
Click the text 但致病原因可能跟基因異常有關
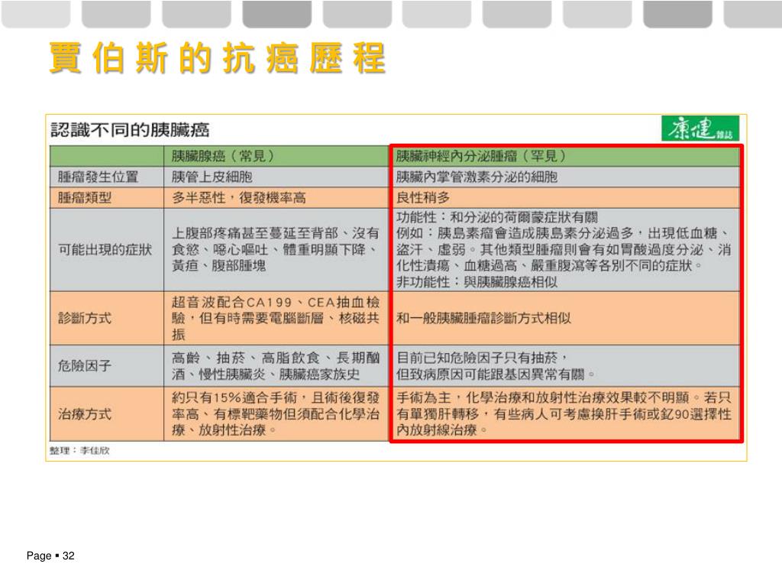click(491, 374)
